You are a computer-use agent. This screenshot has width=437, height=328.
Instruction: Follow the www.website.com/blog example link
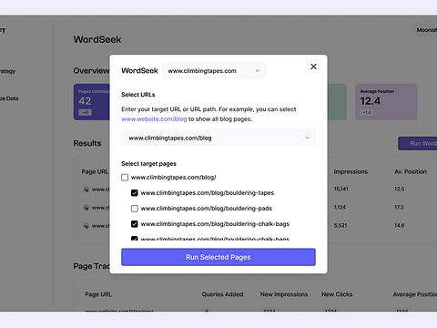point(154,119)
